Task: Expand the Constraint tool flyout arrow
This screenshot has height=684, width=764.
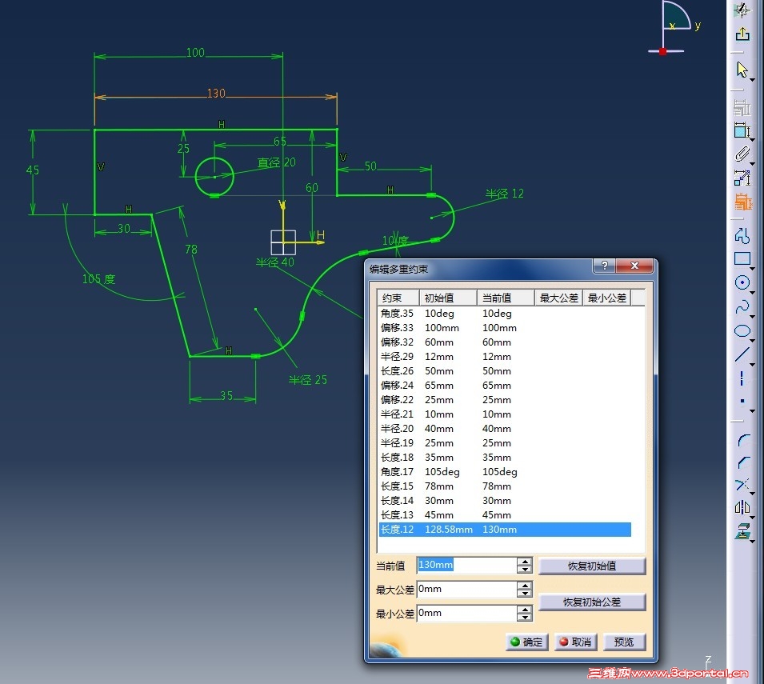Action: point(752,140)
